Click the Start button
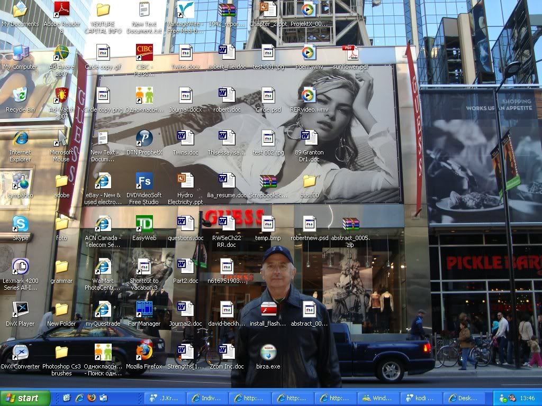The width and height of the screenshot is (542, 406). pos(21,398)
